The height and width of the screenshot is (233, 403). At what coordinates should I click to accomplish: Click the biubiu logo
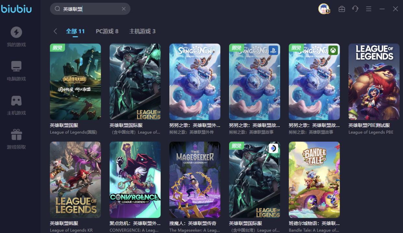click(16, 9)
